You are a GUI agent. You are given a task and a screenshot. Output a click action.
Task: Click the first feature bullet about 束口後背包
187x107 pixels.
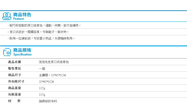click(45, 25)
